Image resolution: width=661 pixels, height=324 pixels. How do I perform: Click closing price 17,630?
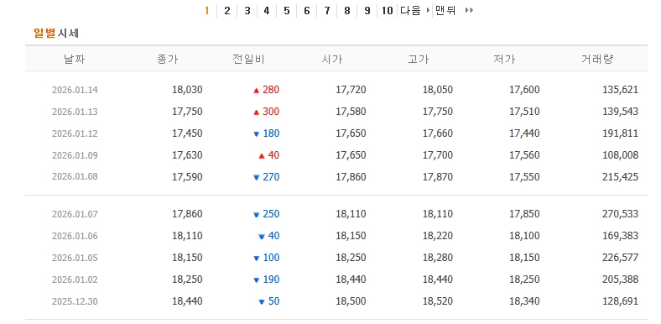187,155
